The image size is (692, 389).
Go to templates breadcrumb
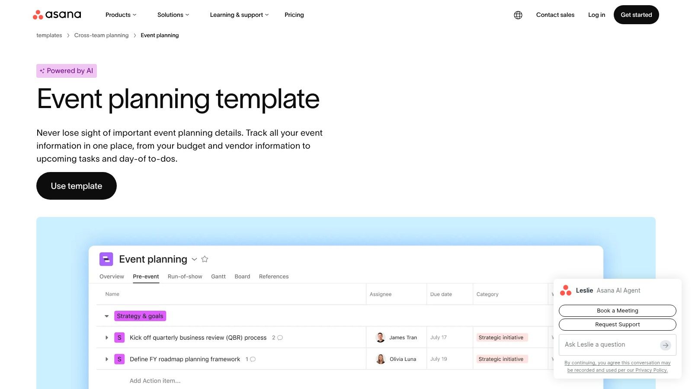[x=49, y=35]
